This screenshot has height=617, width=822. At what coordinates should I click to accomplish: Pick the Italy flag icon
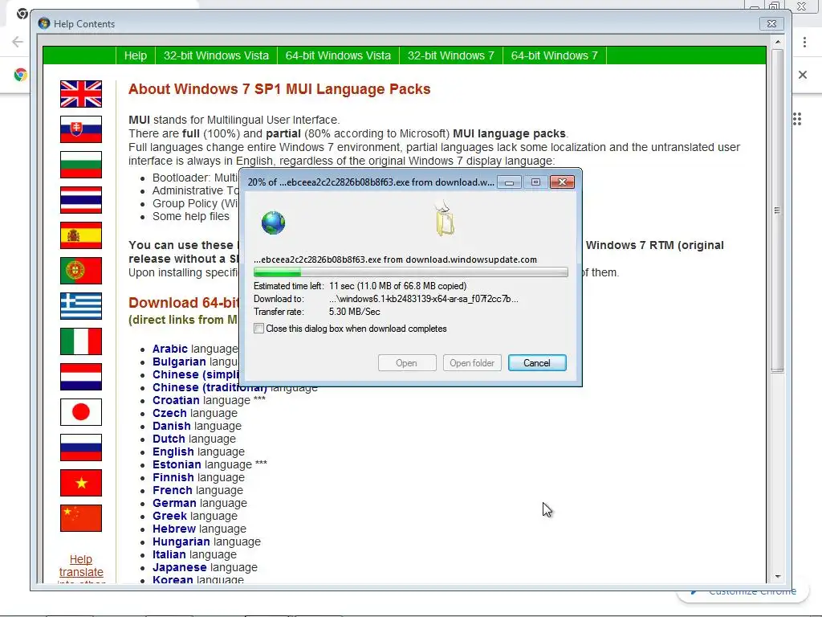point(81,341)
